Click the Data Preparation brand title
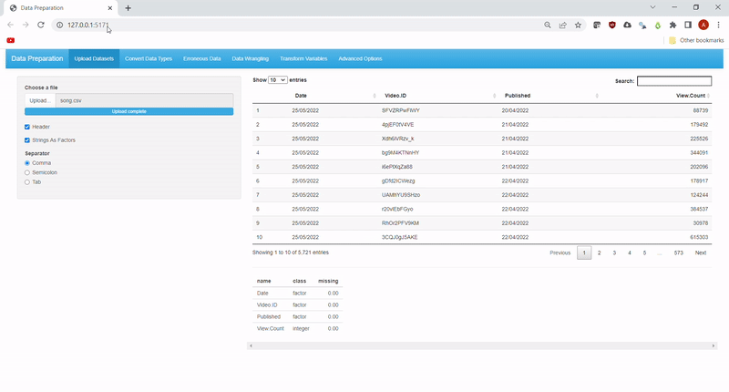Viewport: 729px width, 392px height. coord(37,58)
